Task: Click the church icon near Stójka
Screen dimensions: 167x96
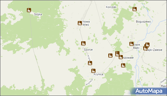Action: [29, 10]
